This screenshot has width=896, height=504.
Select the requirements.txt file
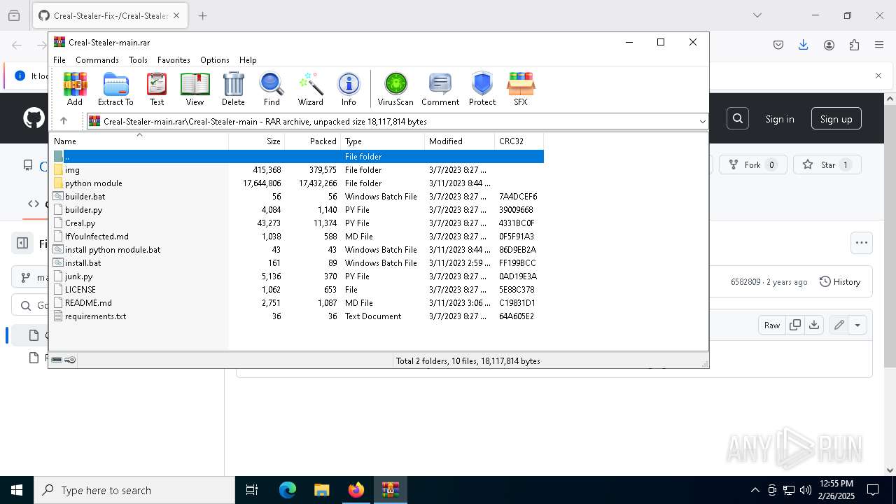tap(297, 316)
